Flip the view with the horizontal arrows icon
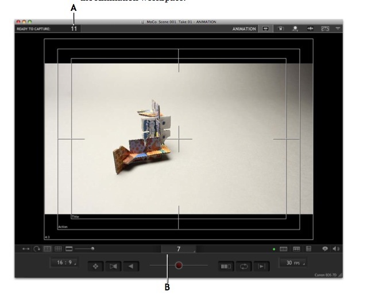 tap(26, 249)
